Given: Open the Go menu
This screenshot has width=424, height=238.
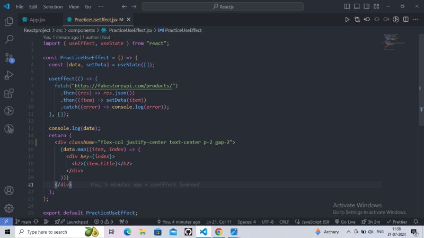Looking at the screenshot, I should (88, 6).
